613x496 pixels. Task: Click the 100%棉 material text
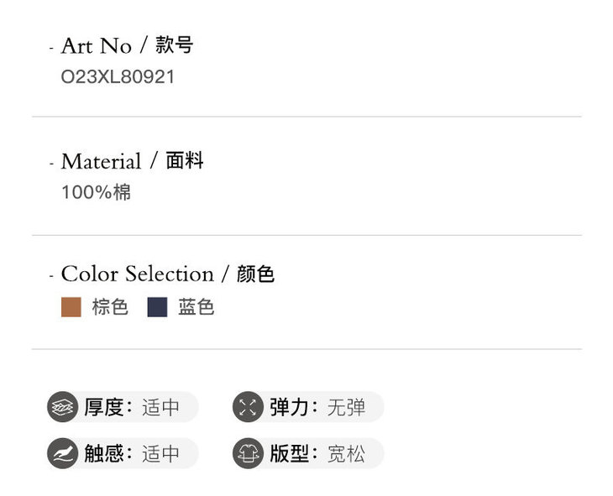96,192
